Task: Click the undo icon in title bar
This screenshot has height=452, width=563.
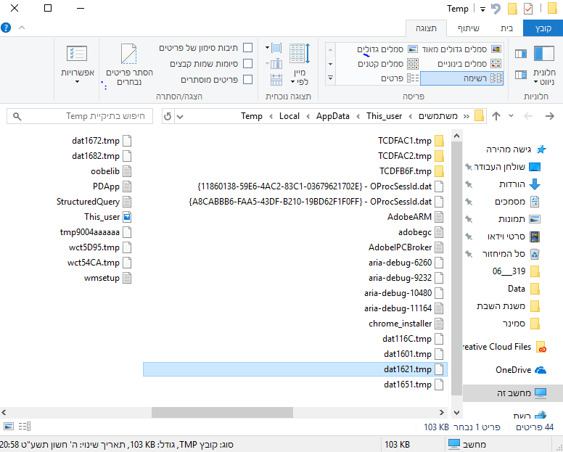Action: 496,9
